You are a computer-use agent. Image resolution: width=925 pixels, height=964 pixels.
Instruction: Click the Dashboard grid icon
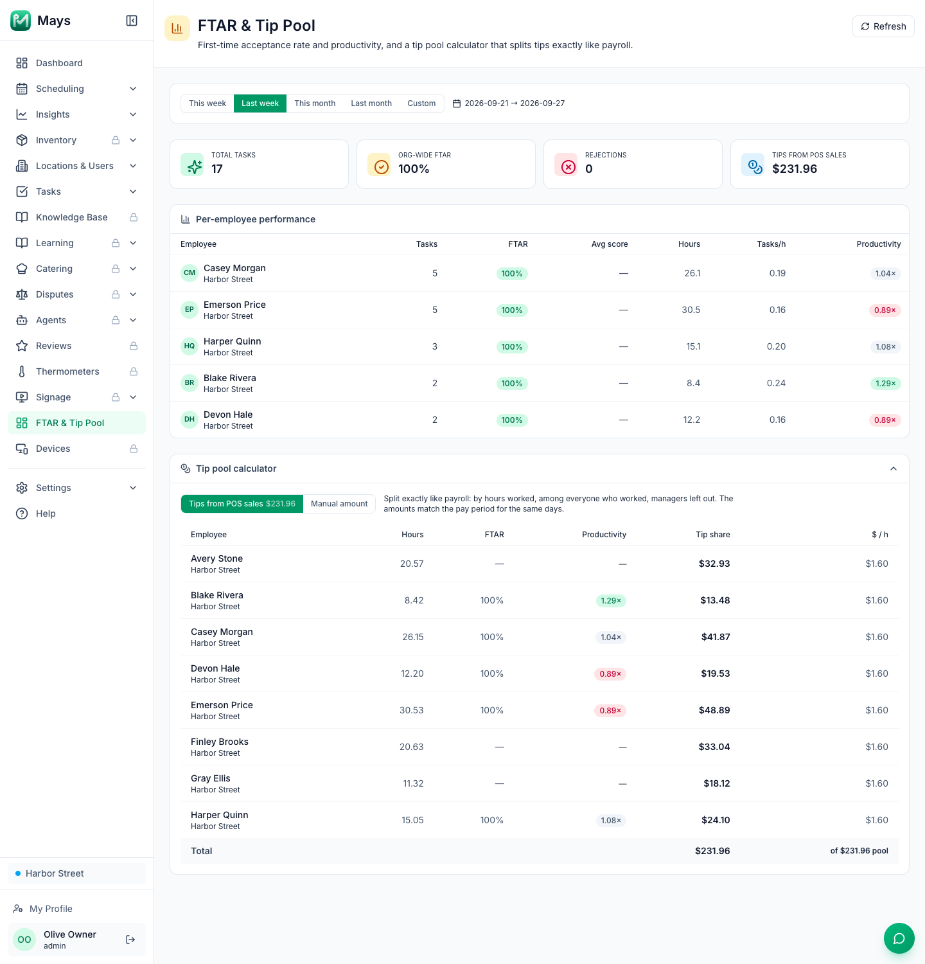pyautogui.click(x=22, y=63)
